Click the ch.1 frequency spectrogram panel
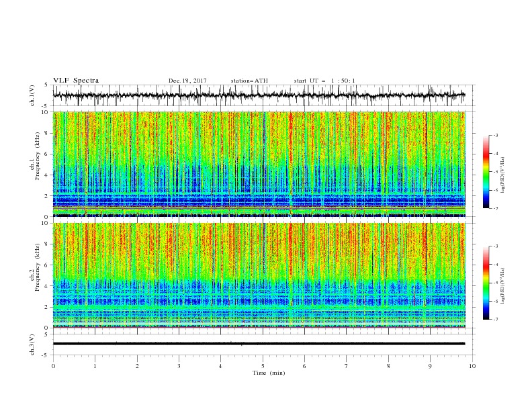The image size is (532, 411). coord(259,164)
